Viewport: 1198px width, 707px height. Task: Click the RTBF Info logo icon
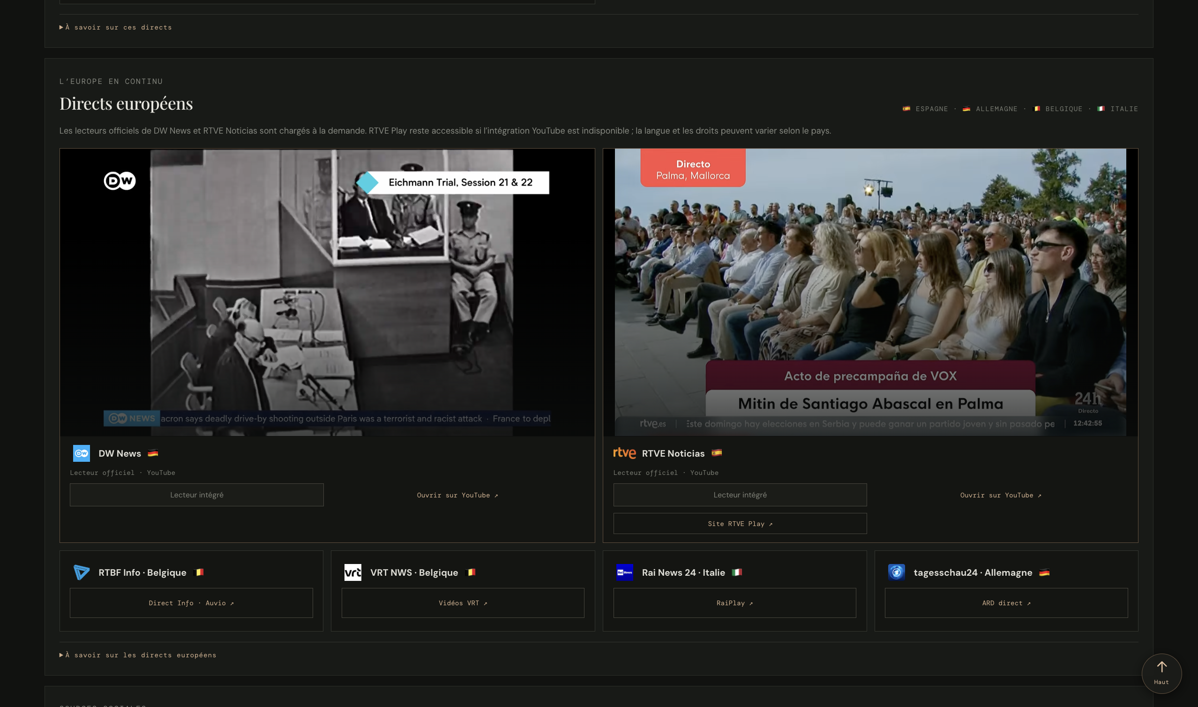point(82,572)
